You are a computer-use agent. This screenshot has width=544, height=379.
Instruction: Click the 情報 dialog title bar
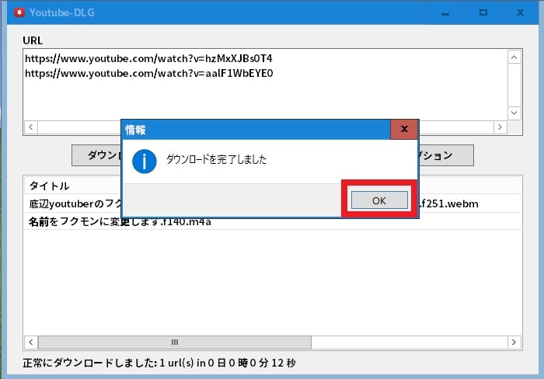point(256,130)
